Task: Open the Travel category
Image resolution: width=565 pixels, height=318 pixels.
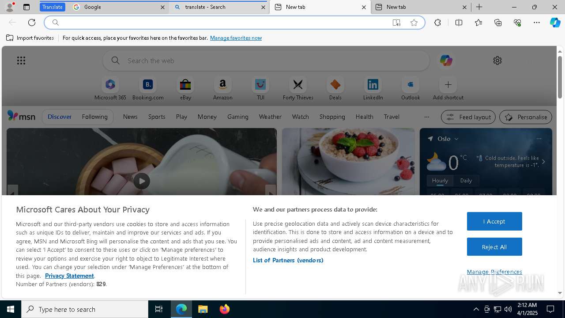Action: (392, 117)
